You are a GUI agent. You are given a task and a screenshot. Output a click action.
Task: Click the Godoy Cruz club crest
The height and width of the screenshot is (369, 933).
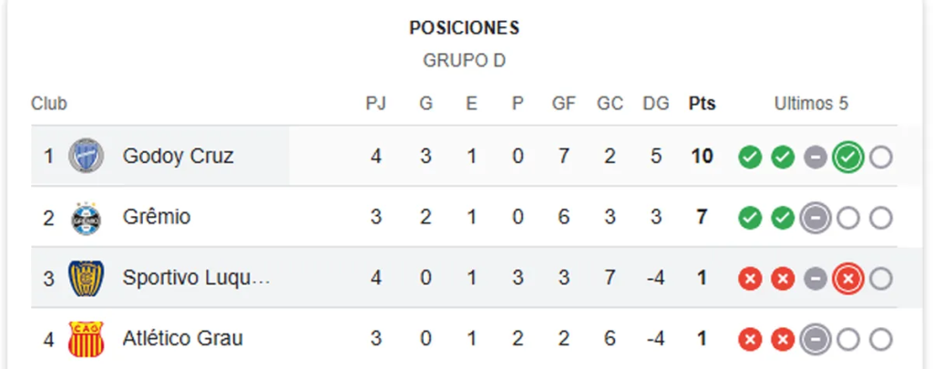(x=87, y=156)
